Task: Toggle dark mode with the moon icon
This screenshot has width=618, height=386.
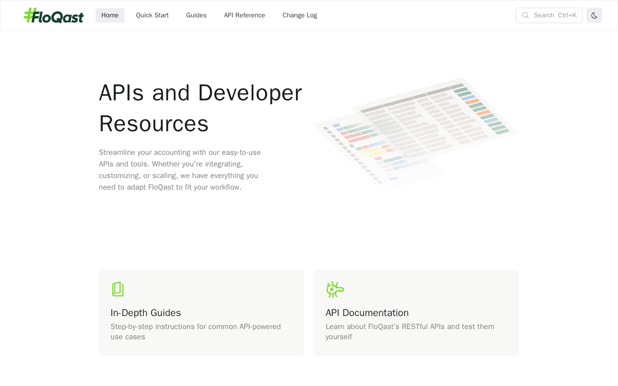Action: (594, 15)
